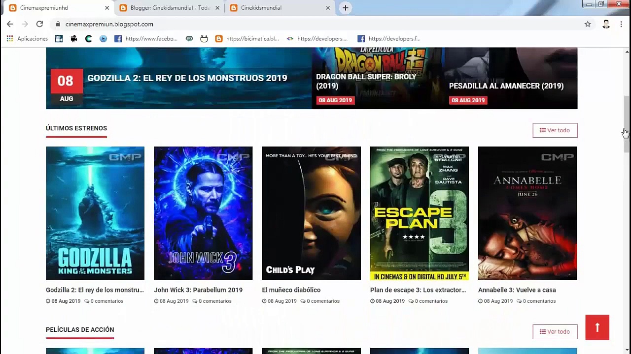Image resolution: width=631 pixels, height=354 pixels.
Task: Open the dark green chat-bubble bookmark icon
Action: (x=189, y=39)
